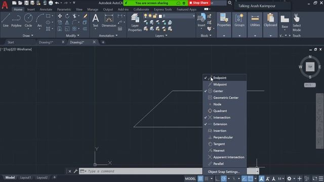Select the Copy tool in Modify panel
Image resolution: width=324 pixels, height=182 pixels.
click(60, 22)
